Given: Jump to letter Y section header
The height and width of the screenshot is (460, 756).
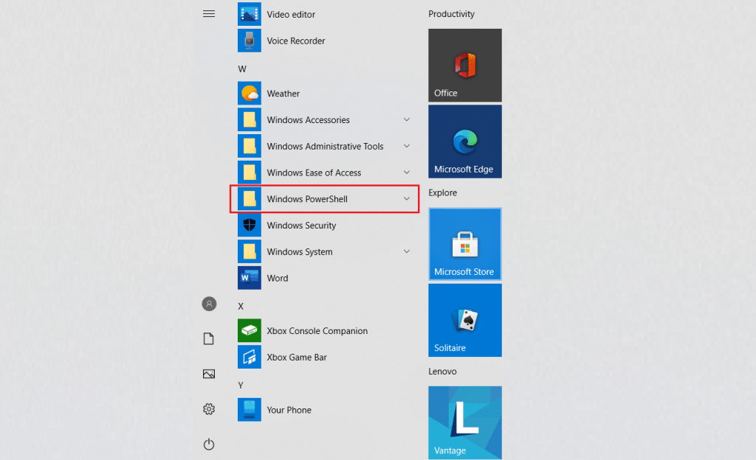Looking at the screenshot, I should click(241, 386).
